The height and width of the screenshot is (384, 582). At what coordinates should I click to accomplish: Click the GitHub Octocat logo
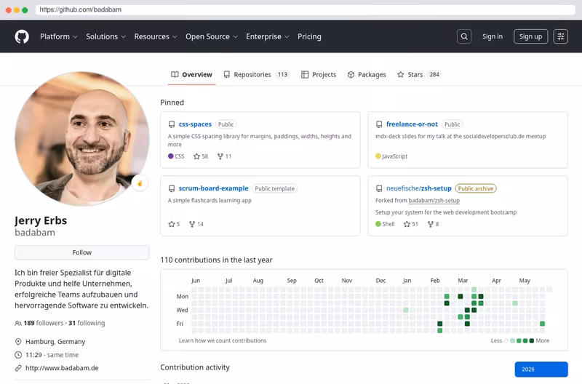22,36
